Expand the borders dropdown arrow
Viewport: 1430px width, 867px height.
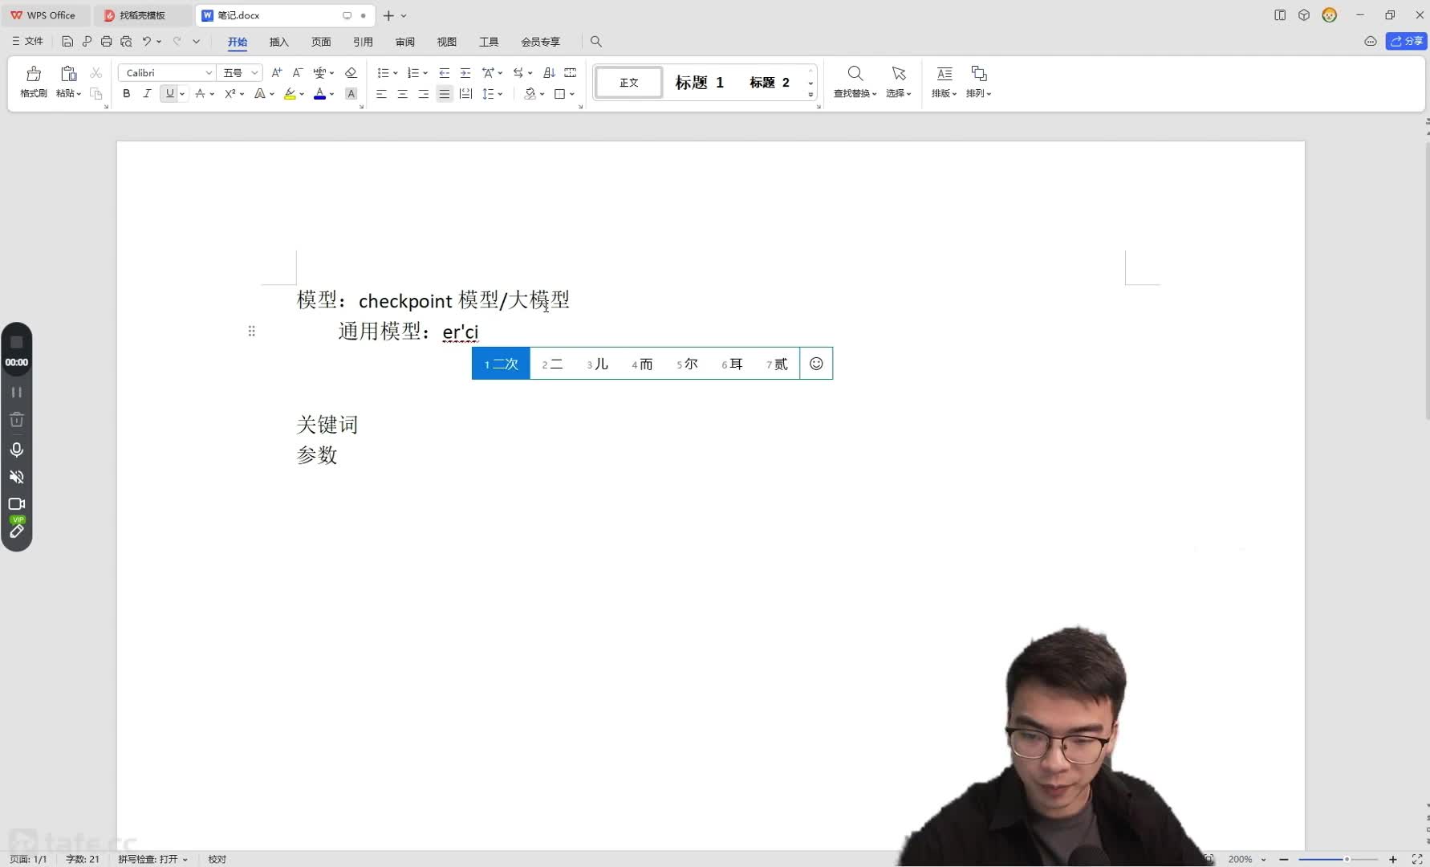572,94
